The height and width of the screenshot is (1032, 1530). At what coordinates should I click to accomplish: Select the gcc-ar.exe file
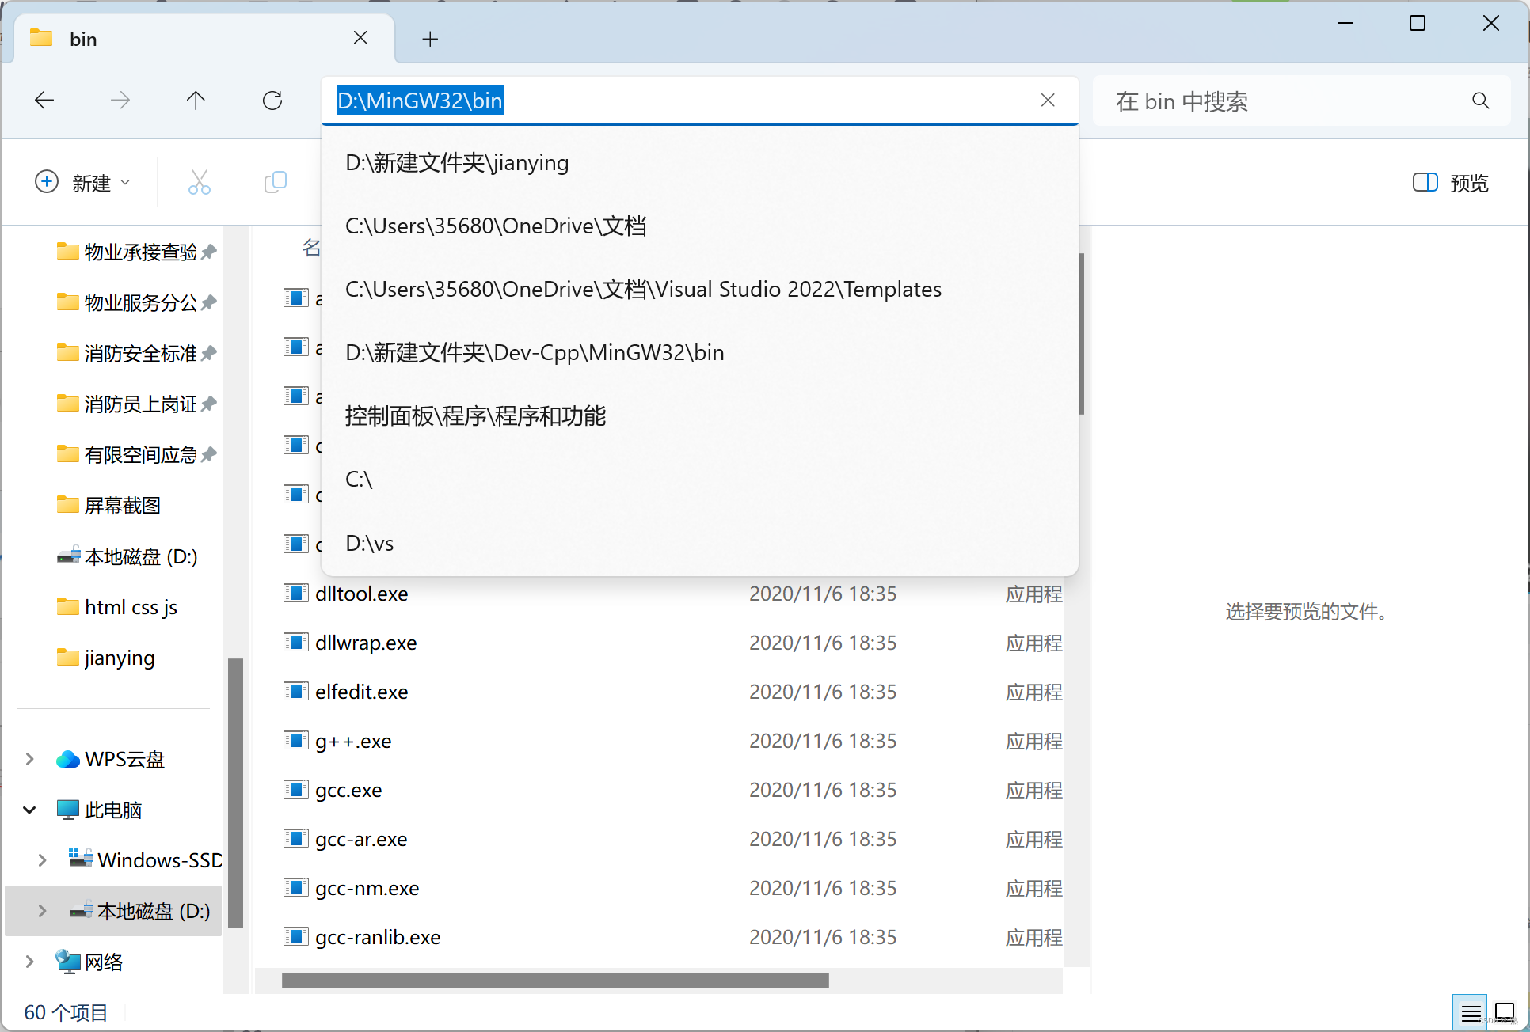pyautogui.click(x=361, y=839)
